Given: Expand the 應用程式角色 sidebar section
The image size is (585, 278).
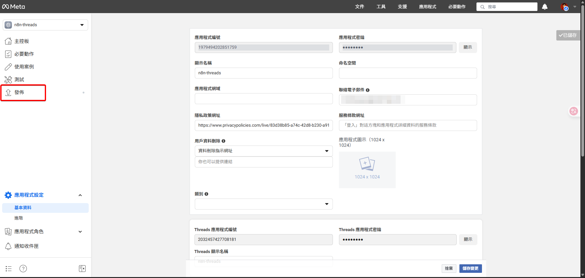Looking at the screenshot, I should [x=80, y=231].
